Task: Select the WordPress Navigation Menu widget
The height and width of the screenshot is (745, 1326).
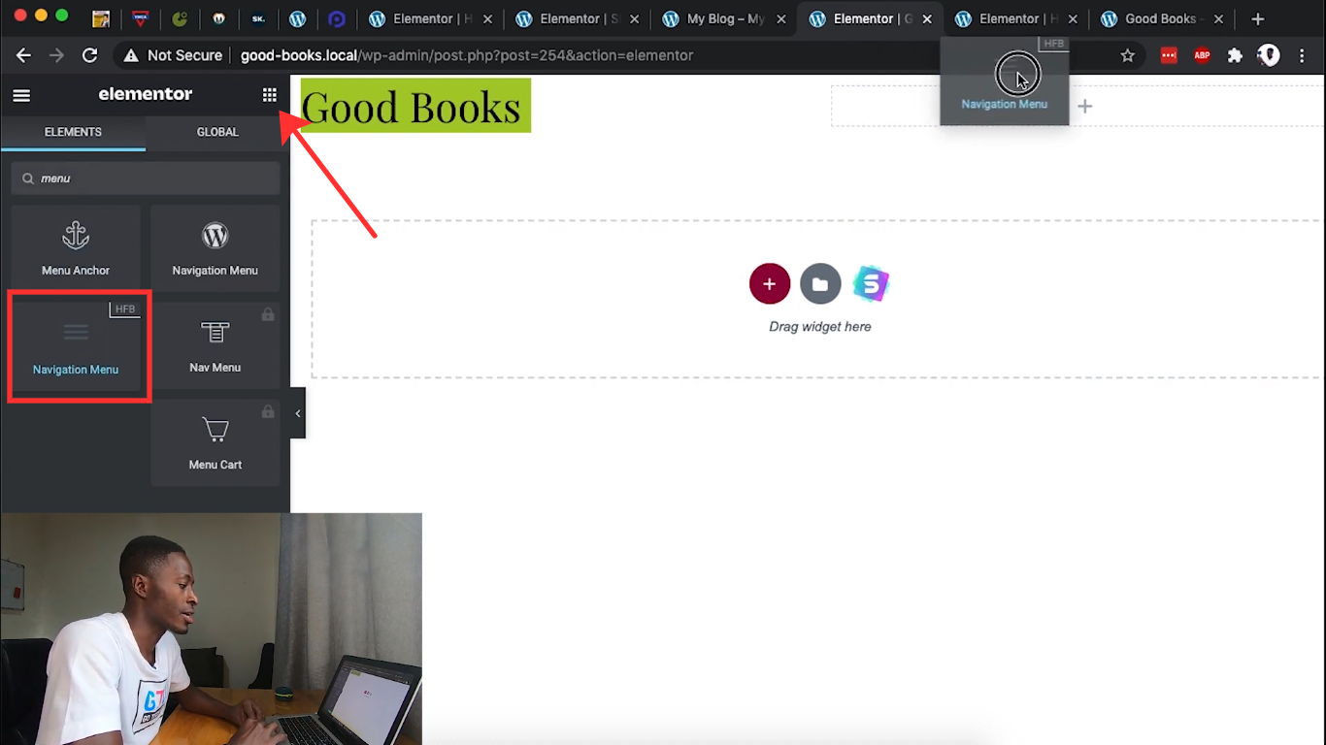Action: (215, 248)
